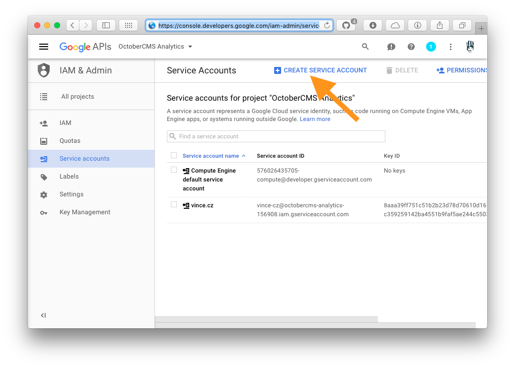Click the Service account ID column header
The image size is (515, 368).
point(281,156)
